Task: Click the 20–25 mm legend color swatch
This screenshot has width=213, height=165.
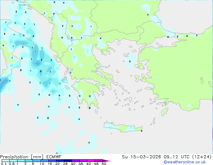Action: tap(60, 161)
